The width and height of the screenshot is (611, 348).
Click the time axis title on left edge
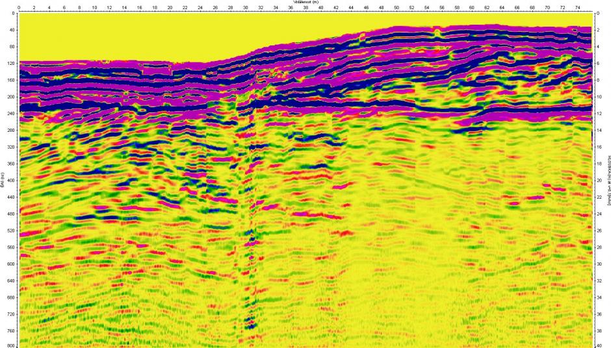[x=3, y=185]
